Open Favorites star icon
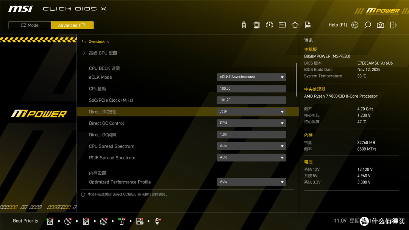 tap(295, 25)
